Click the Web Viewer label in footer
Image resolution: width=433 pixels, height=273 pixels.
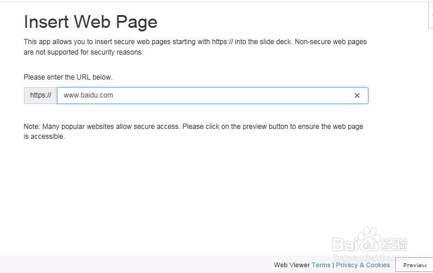pyautogui.click(x=292, y=265)
